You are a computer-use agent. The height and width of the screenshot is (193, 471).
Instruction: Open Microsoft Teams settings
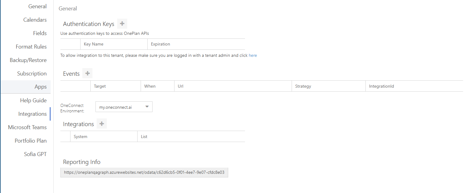pyautogui.click(x=27, y=127)
